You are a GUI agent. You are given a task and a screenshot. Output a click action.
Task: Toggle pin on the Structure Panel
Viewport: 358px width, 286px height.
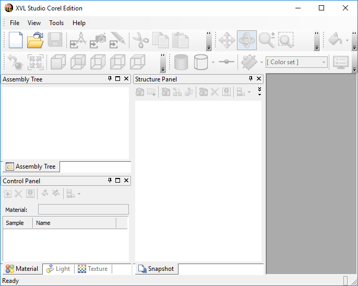pos(250,79)
